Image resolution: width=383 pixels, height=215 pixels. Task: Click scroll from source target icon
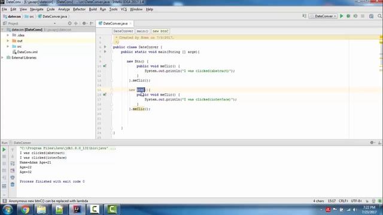click(x=69, y=23)
